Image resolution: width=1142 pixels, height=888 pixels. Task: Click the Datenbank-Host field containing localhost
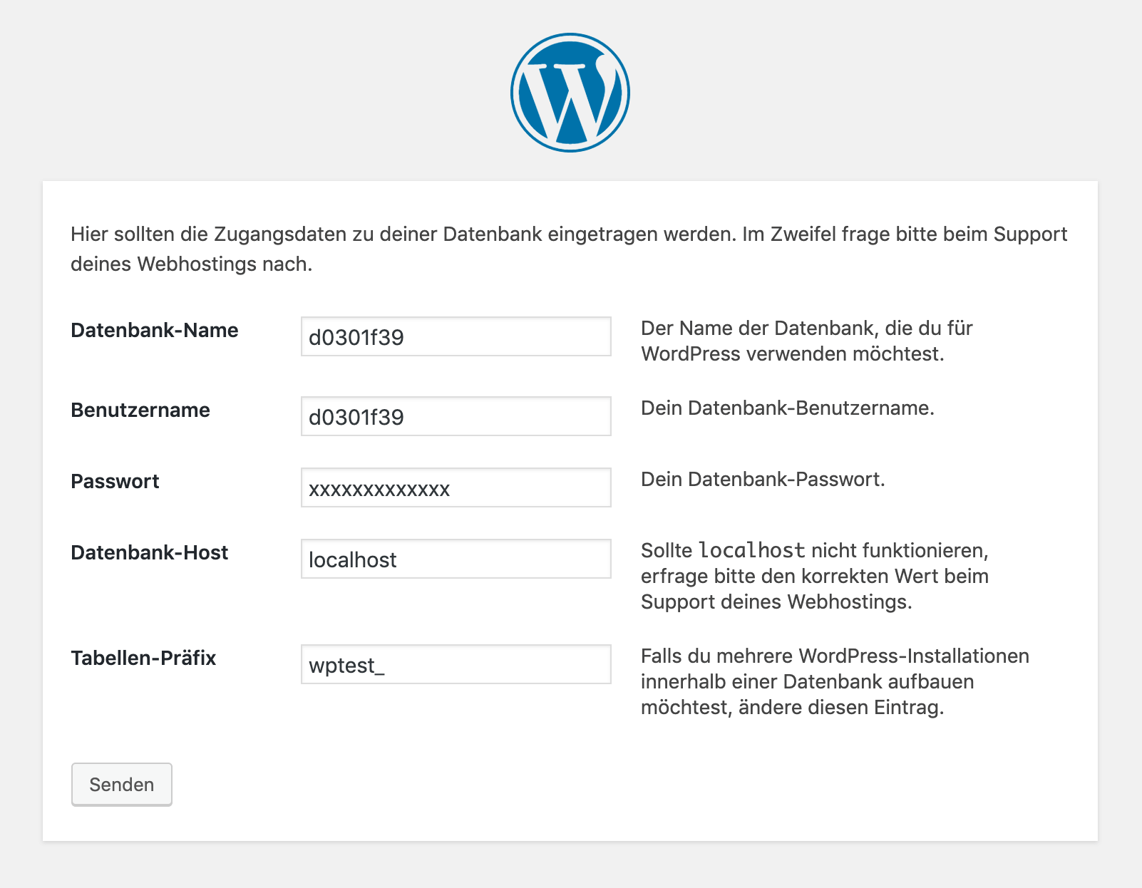pos(456,559)
